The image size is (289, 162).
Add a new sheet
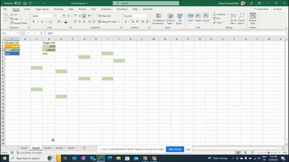84,148
